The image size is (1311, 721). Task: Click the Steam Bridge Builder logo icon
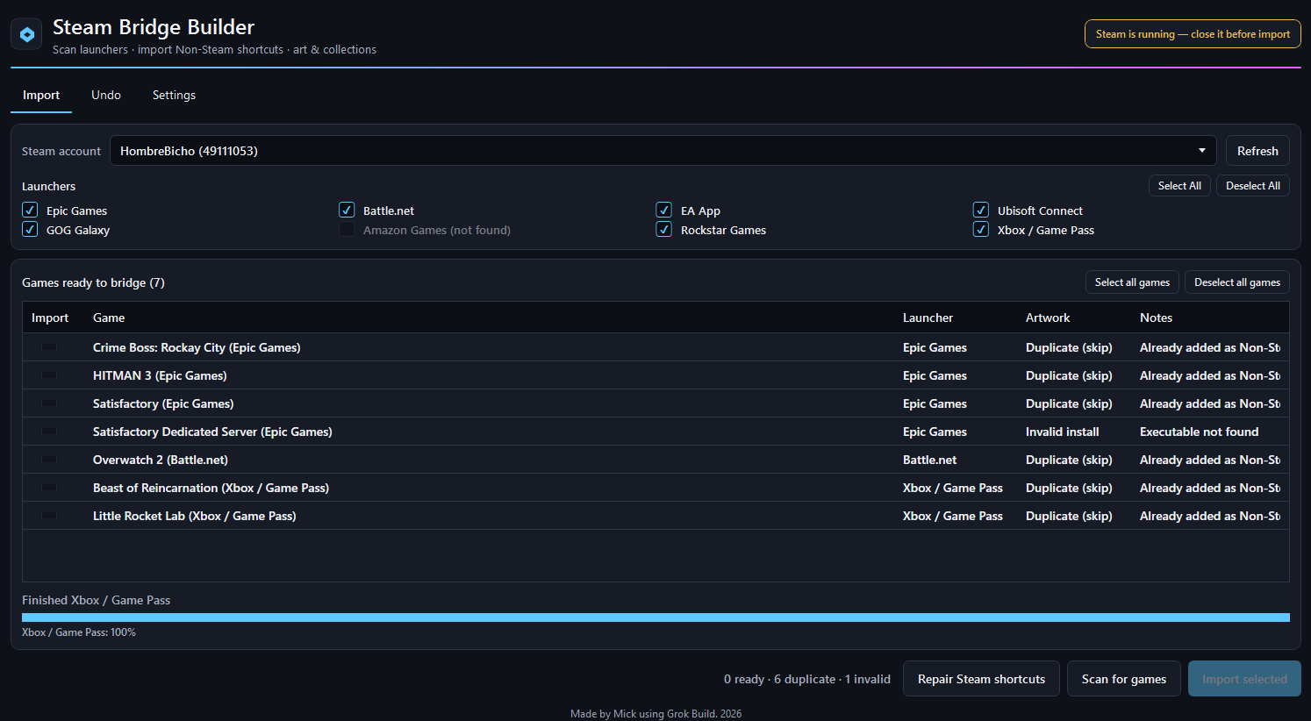tap(26, 34)
